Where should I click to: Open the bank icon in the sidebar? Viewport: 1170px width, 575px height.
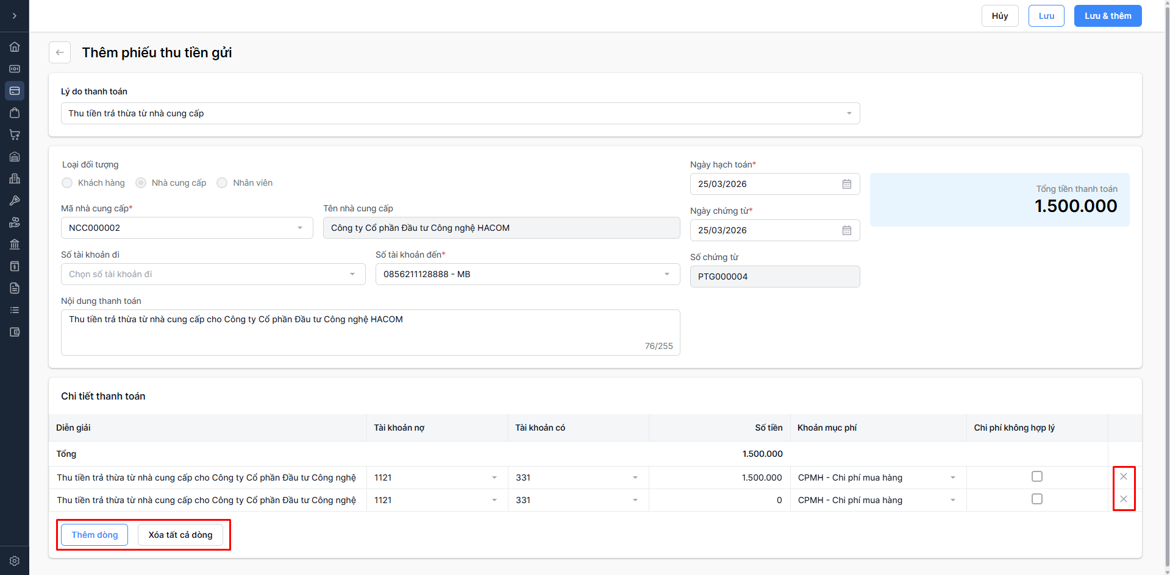pos(15,244)
